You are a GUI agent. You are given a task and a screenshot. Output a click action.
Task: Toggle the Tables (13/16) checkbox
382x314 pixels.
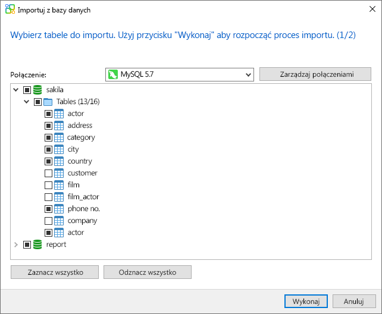tap(37, 102)
